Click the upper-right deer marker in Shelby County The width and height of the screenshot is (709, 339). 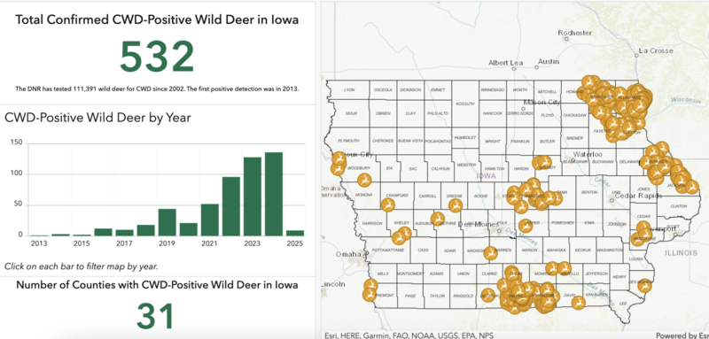[405, 233]
